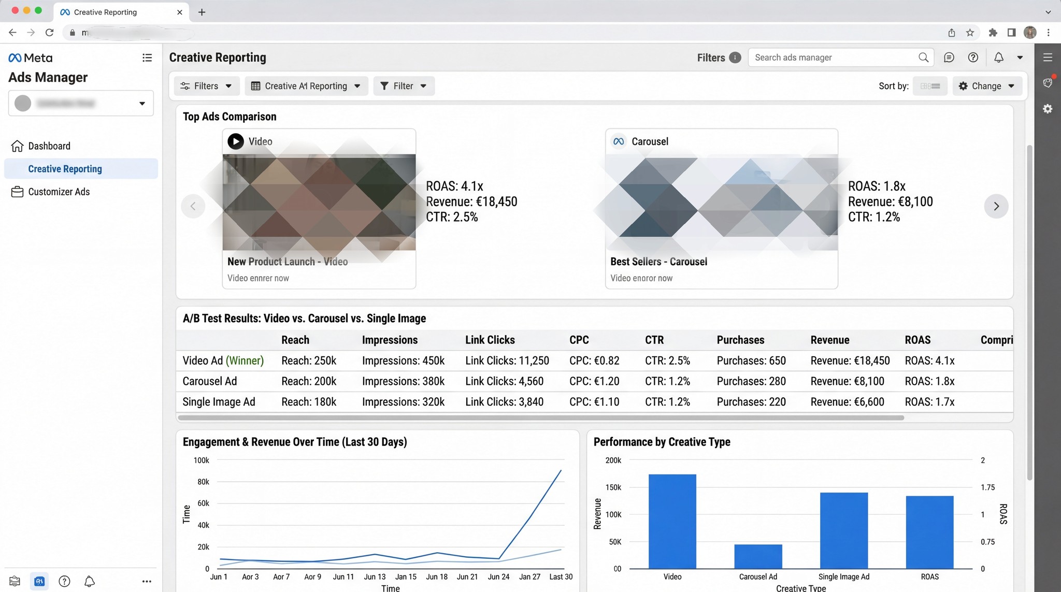Image resolution: width=1061 pixels, height=592 pixels.
Task: Expand the Filters dropdown
Action: pyautogui.click(x=206, y=86)
